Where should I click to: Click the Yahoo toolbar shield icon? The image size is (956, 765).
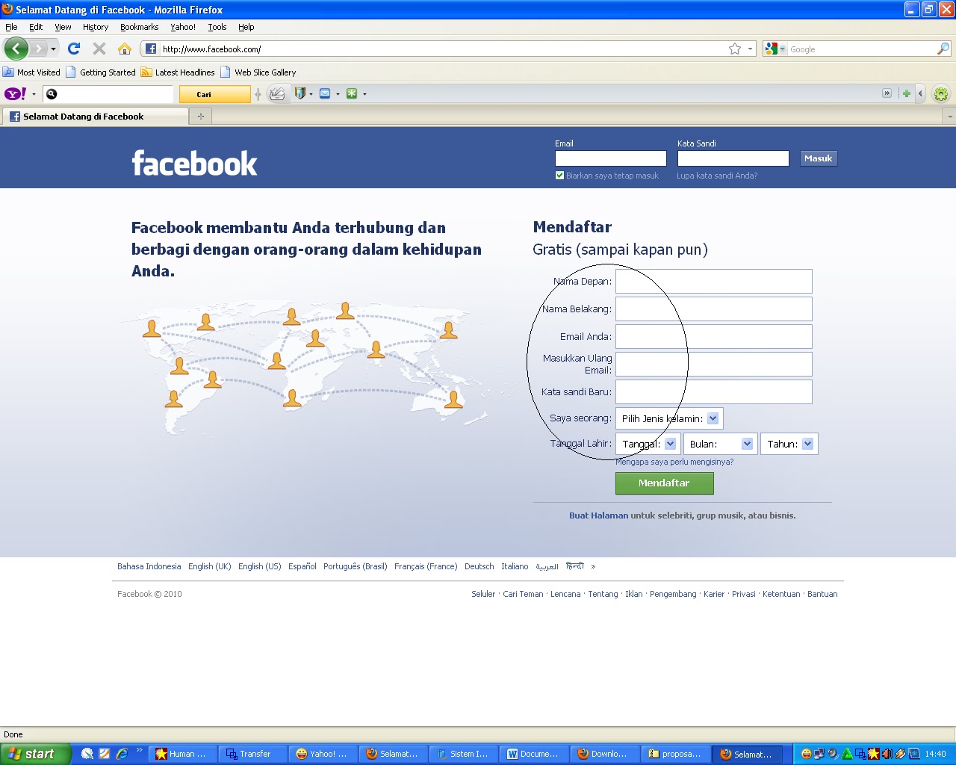point(299,94)
